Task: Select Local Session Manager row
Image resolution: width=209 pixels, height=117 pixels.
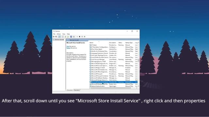Action: 113,59
